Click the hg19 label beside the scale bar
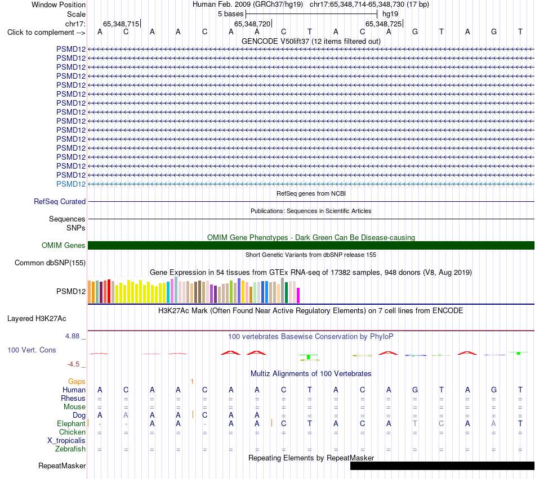The width and height of the screenshot is (535, 479). coord(390,14)
